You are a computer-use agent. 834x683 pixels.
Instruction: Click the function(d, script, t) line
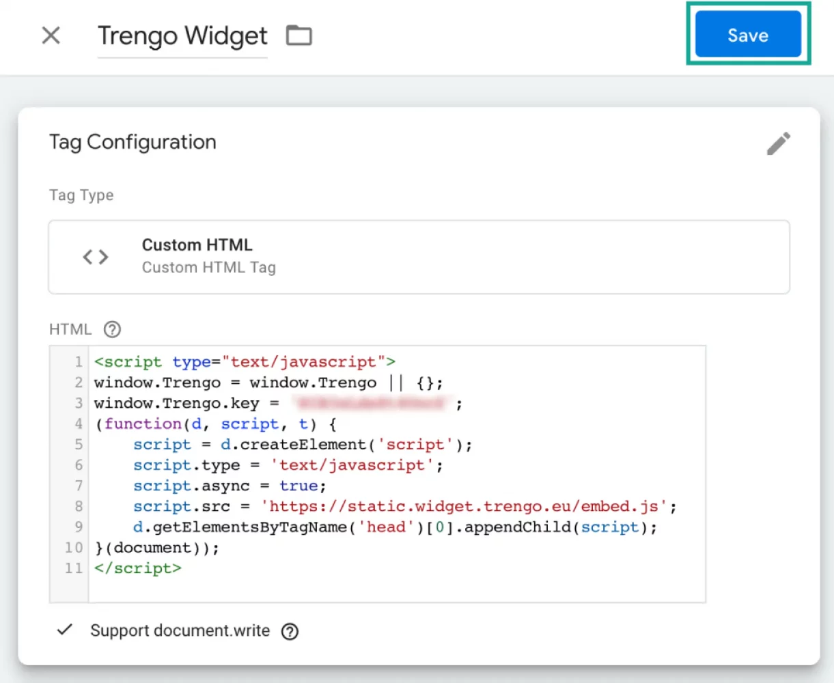216,424
